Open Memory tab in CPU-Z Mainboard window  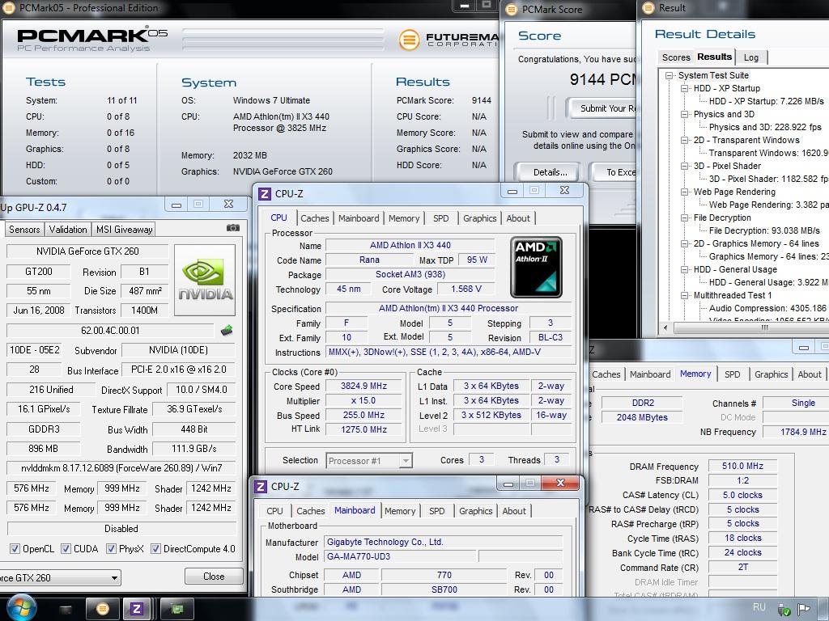click(x=400, y=511)
